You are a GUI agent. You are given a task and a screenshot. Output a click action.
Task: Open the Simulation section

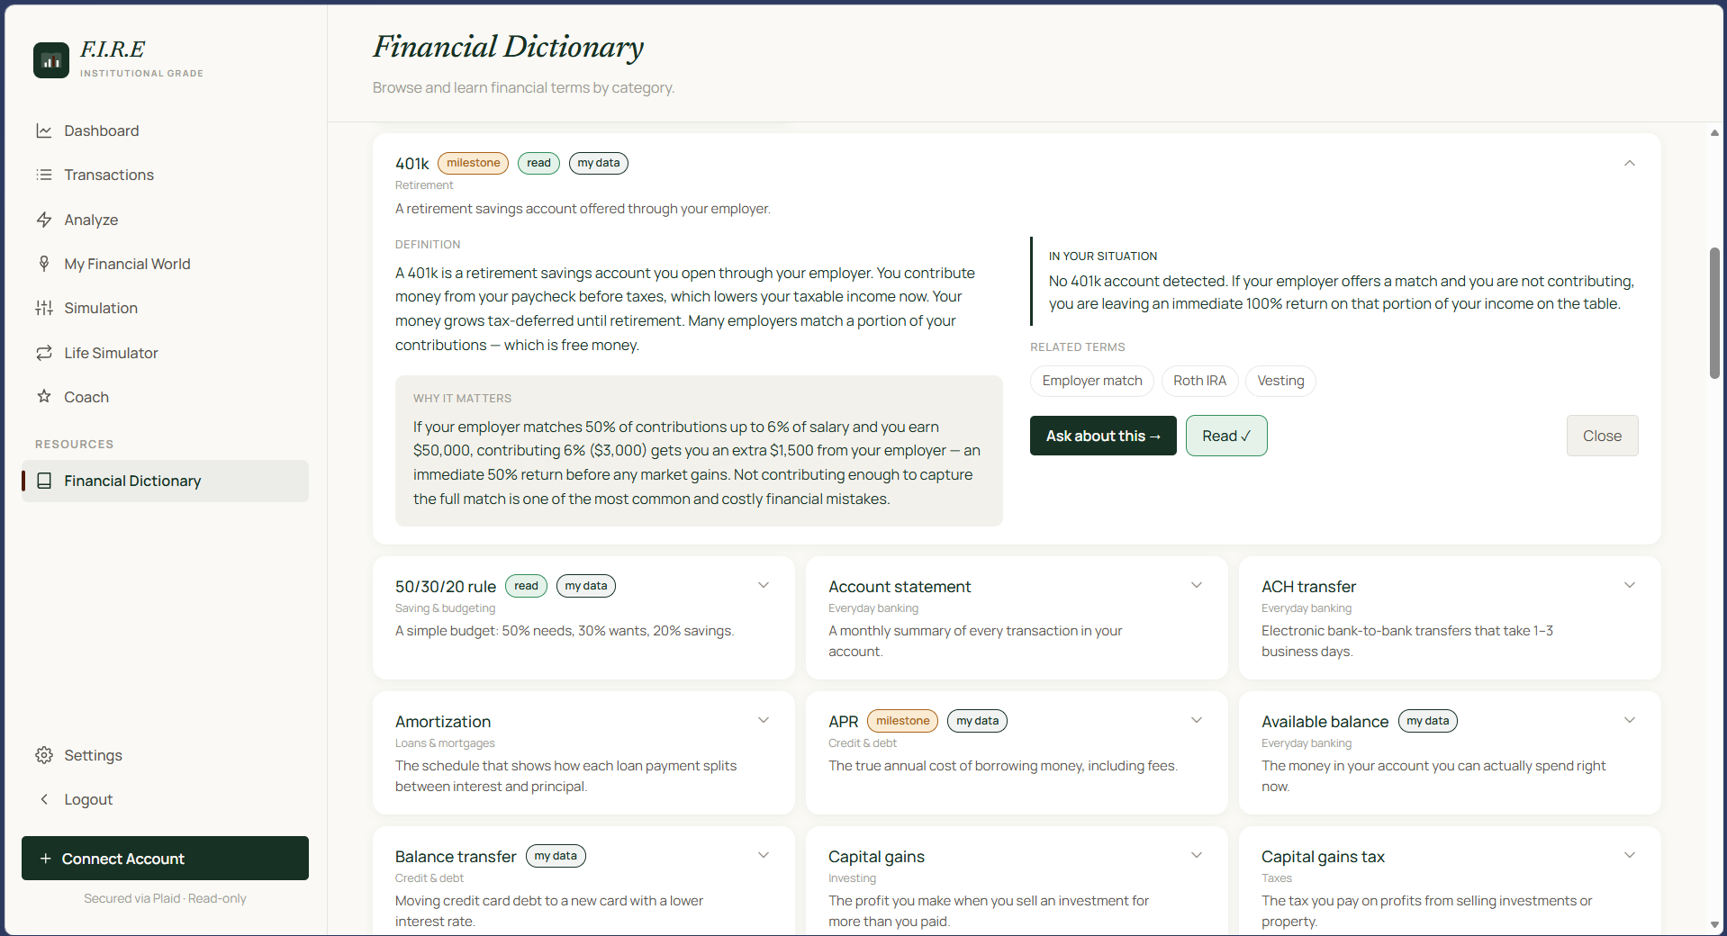pyautogui.click(x=165, y=308)
